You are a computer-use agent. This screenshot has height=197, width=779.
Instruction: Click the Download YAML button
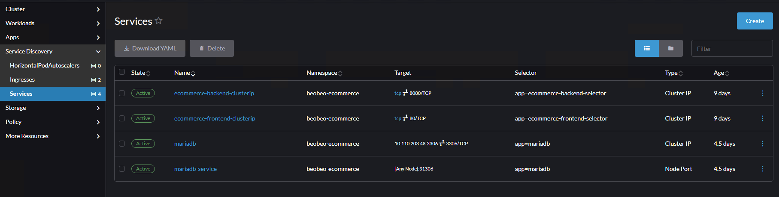[150, 48]
